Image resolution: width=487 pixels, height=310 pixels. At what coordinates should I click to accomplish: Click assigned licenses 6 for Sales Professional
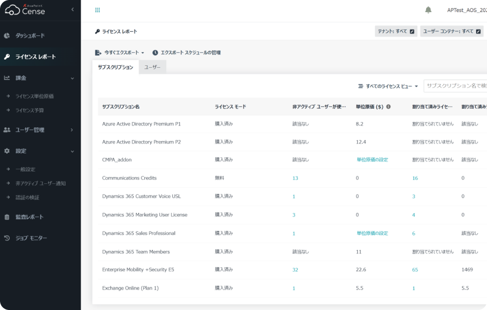413,234
